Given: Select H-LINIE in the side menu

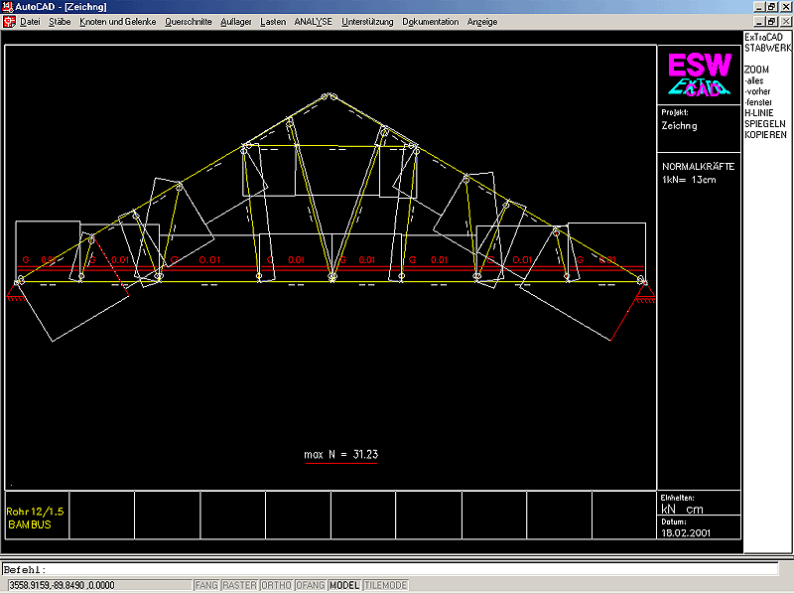Looking at the screenshot, I should 758,113.
